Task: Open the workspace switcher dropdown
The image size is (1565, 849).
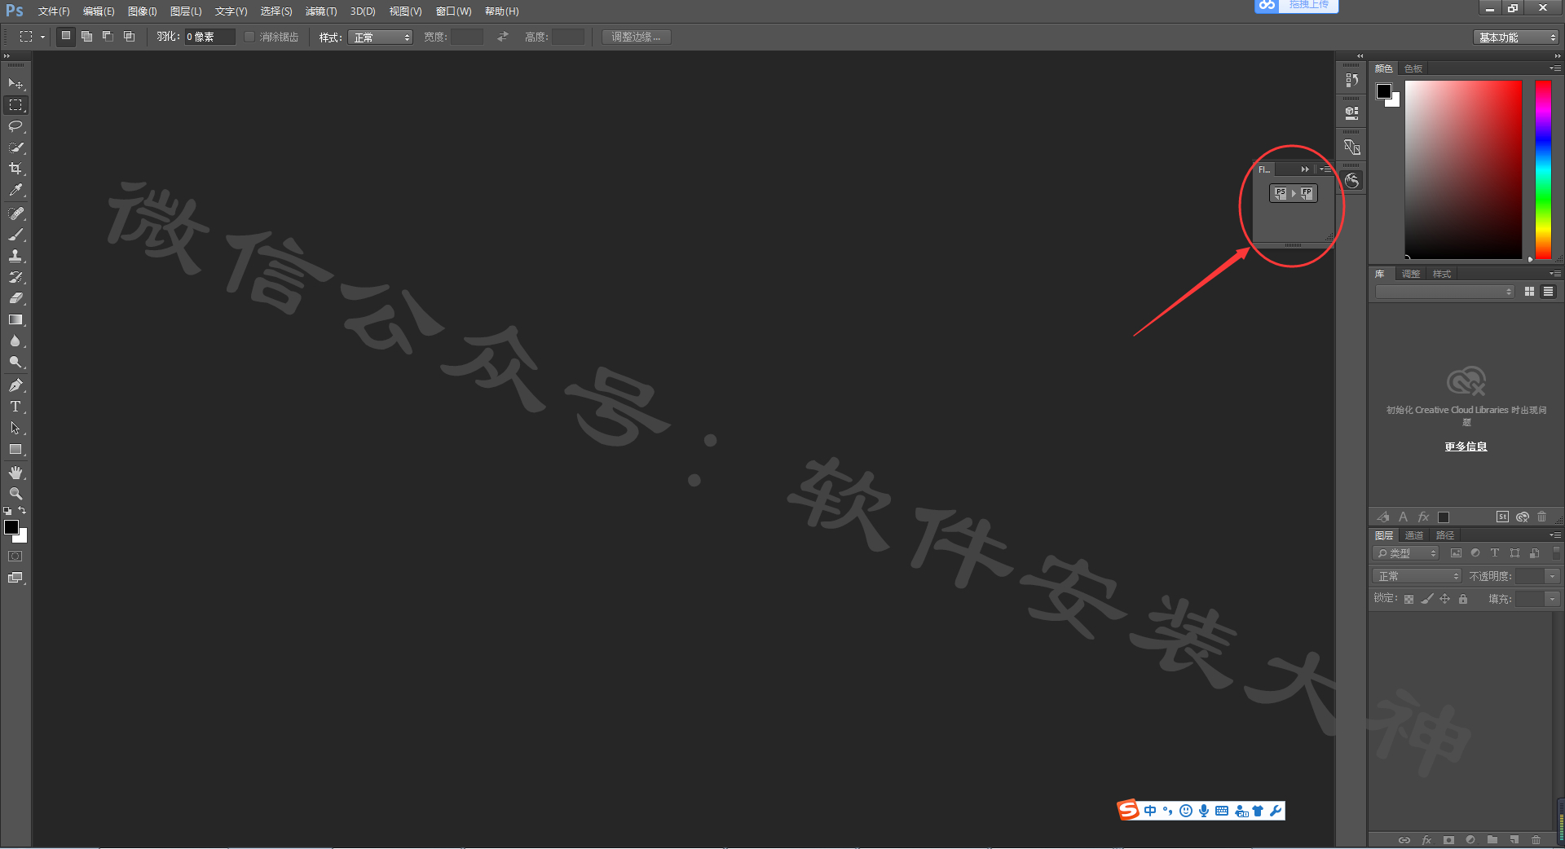Action: (1517, 37)
